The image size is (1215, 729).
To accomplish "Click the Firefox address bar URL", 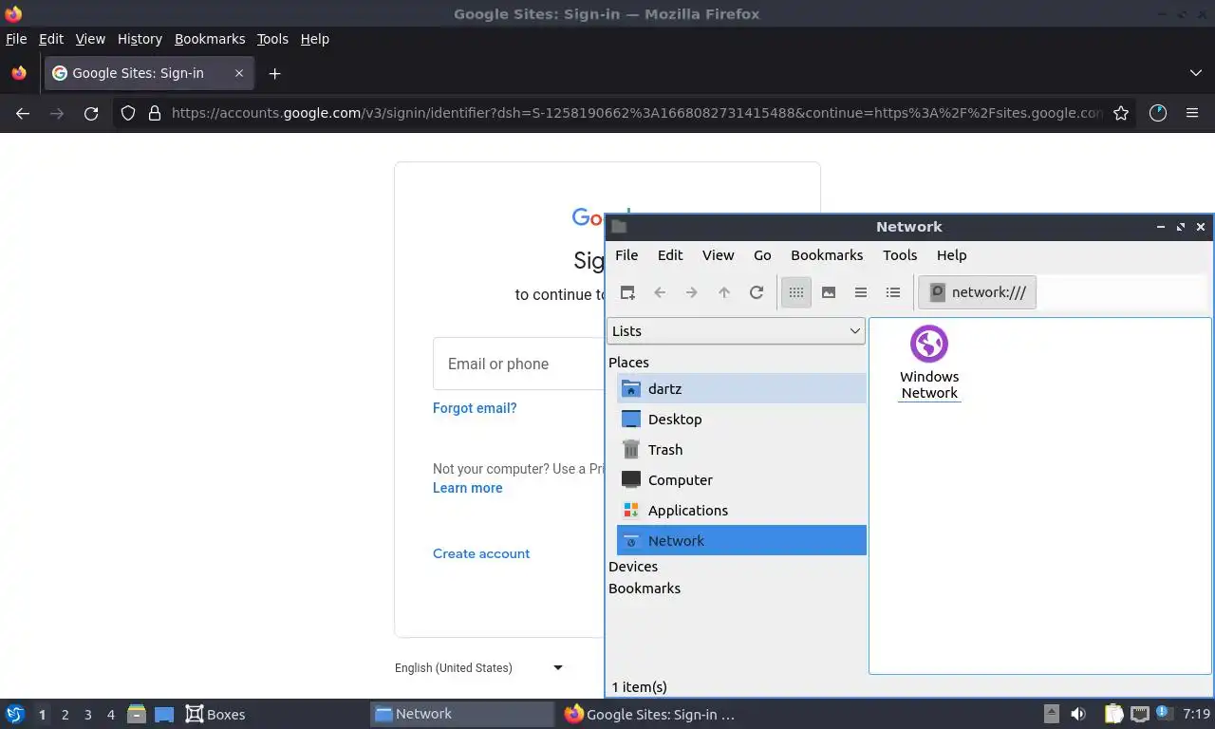I will pos(636,113).
